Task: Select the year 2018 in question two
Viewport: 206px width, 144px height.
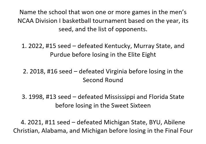Action: pos(36,71)
